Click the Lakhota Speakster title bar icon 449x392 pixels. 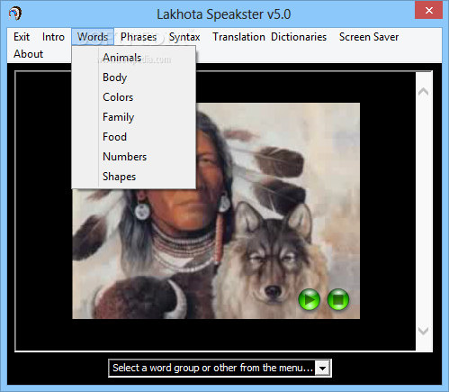tap(14, 14)
